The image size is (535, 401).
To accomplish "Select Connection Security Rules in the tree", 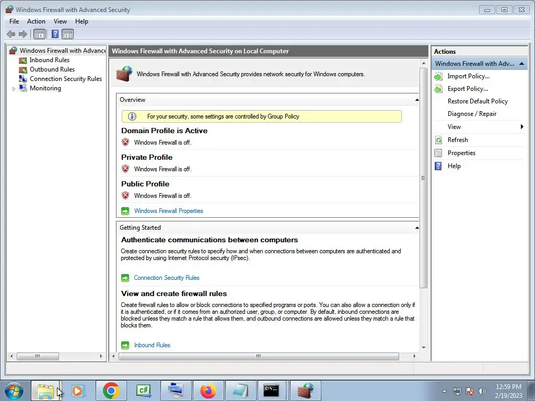I will click(66, 79).
